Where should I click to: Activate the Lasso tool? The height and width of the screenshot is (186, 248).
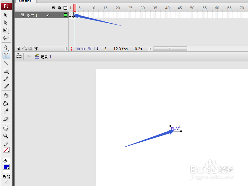(6, 38)
